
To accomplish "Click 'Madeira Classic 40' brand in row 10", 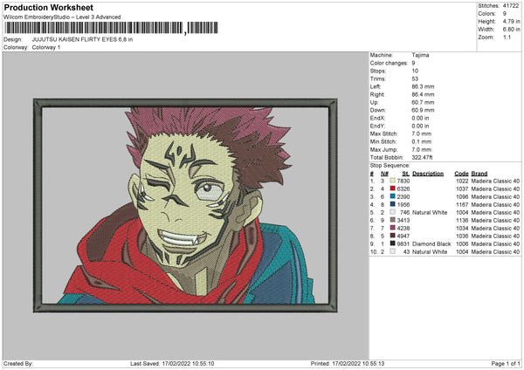I will click(495, 252).
